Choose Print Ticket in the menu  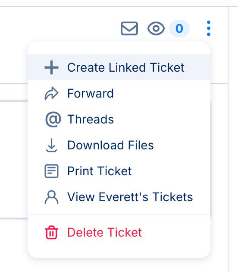coord(119,171)
